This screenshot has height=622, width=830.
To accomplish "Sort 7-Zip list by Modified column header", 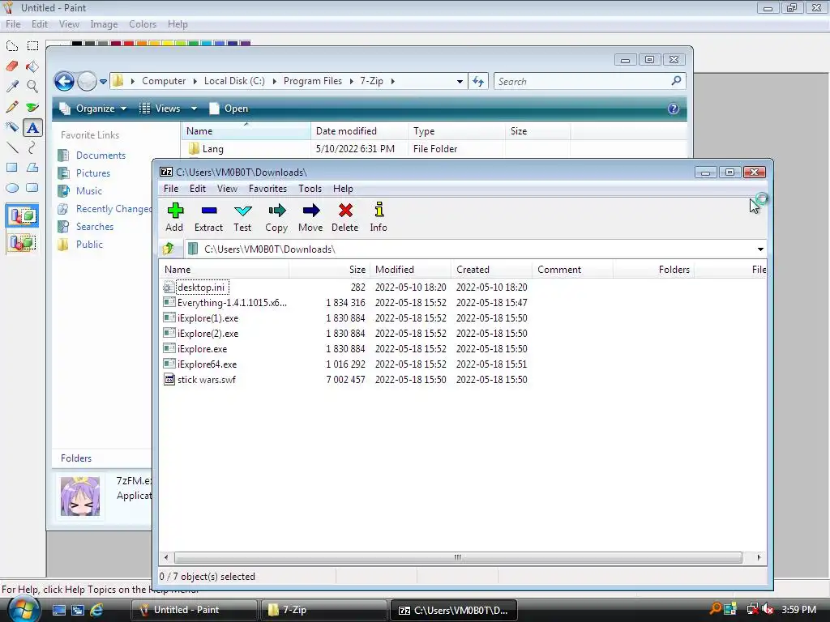I will (x=410, y=270).
